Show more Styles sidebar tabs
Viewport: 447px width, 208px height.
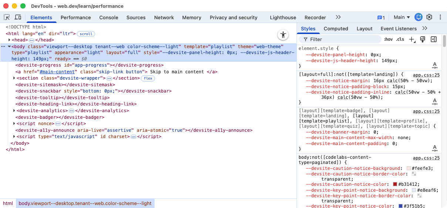(x=424, y=28)
